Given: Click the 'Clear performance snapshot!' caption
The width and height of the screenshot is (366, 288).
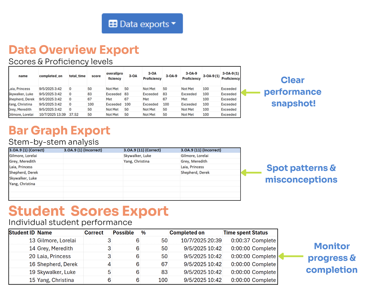Looking at the screenshot, I should [292, 92].
